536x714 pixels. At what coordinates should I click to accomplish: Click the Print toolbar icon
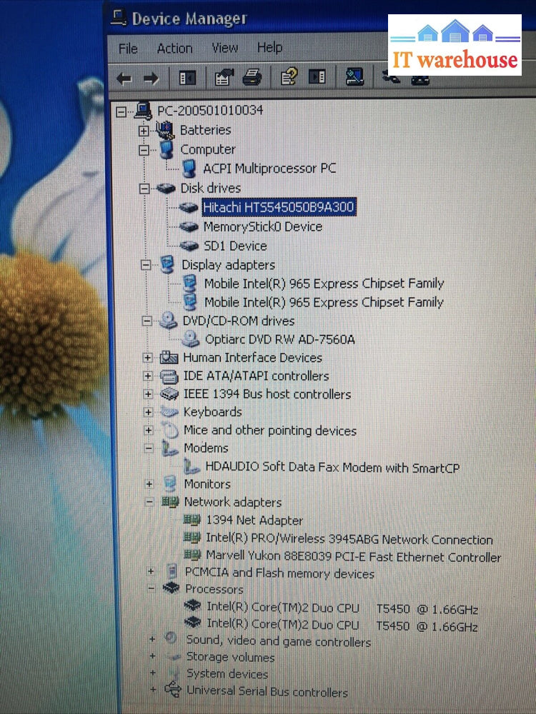252,77
